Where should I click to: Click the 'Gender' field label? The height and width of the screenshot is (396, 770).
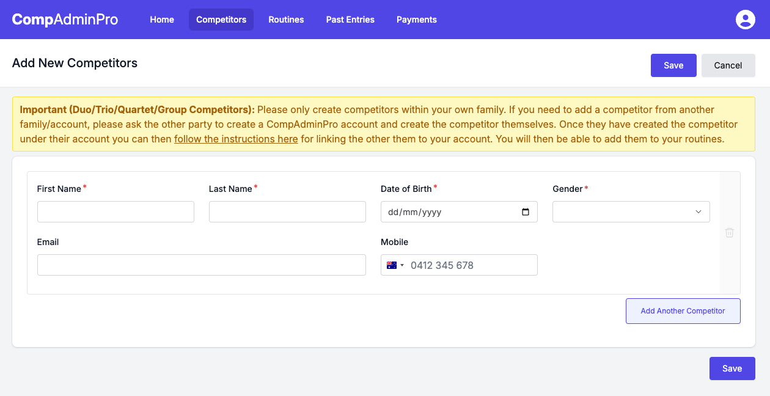568,189
